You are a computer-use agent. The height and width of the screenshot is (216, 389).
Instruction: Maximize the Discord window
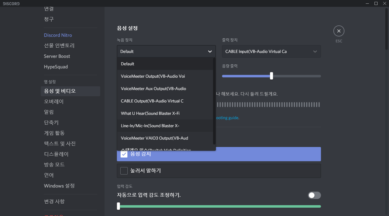coord(376,3)
